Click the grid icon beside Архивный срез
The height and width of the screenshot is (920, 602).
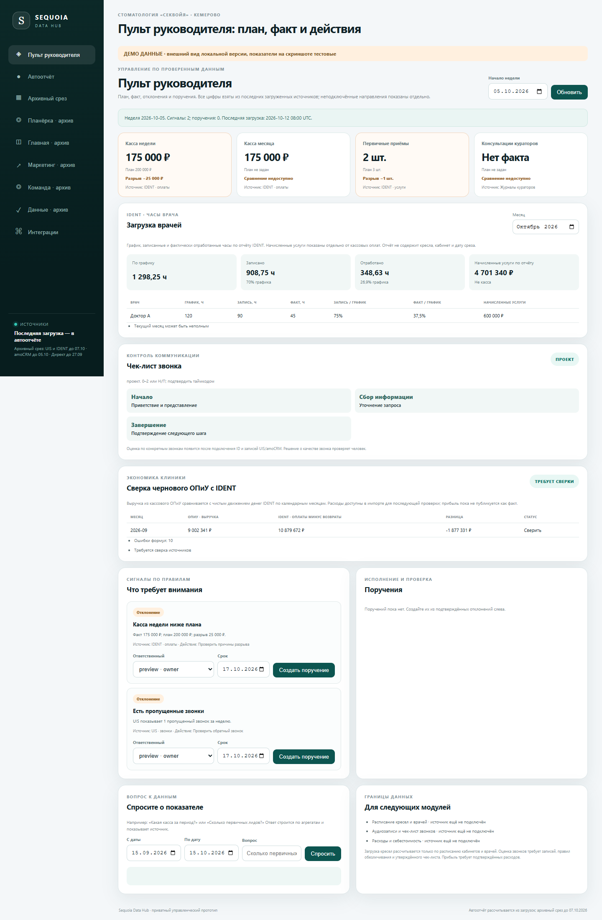point(18,98)
